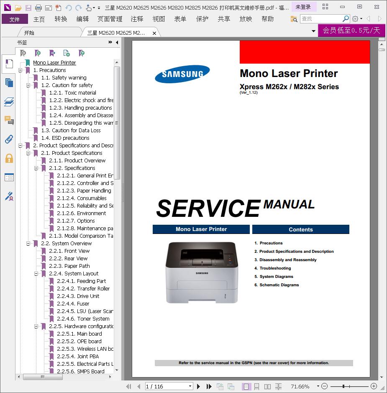The image size is (387, 393).
Task: Open the 文件 menu
Action: pos(15,19)
